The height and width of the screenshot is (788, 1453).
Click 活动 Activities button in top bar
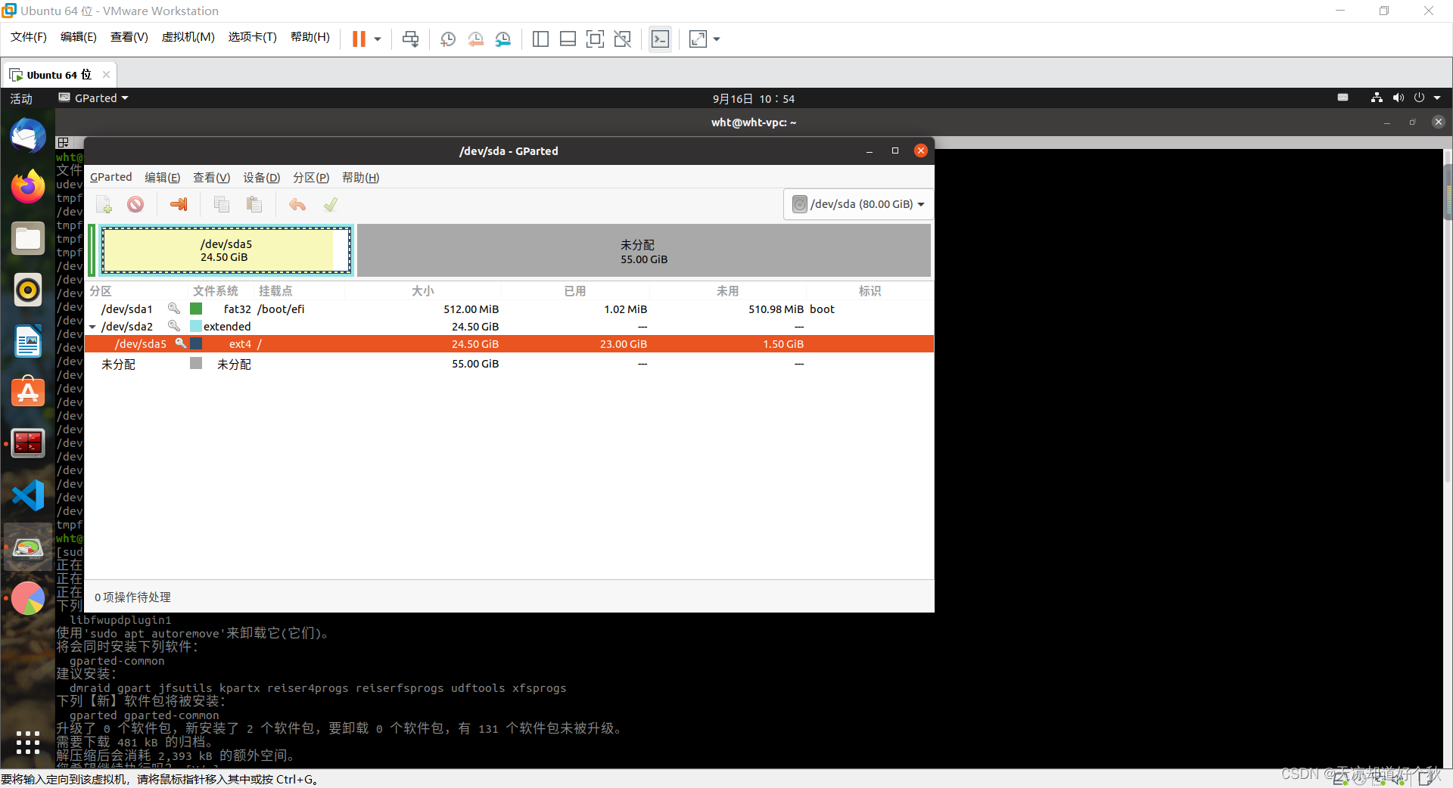pos(21,98)
